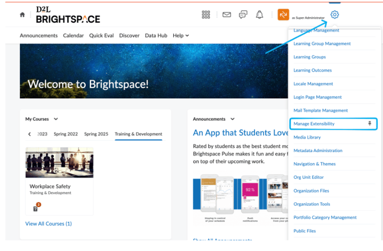Open Language Management admin tool

(316, 30)
